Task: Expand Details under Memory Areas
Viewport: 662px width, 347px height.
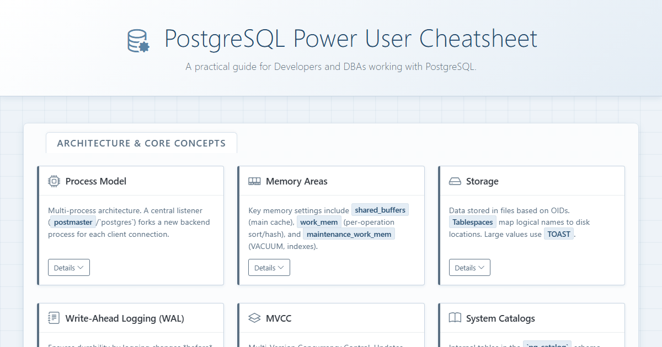Action: tap(269, 268)
